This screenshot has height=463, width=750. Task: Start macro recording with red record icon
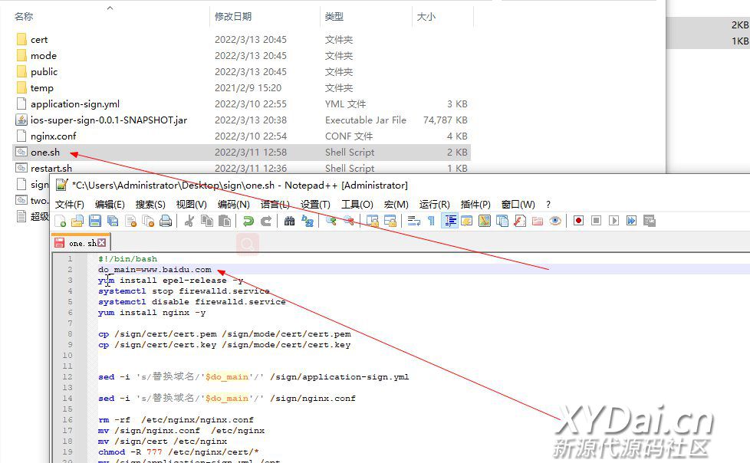tap(578, 221)
